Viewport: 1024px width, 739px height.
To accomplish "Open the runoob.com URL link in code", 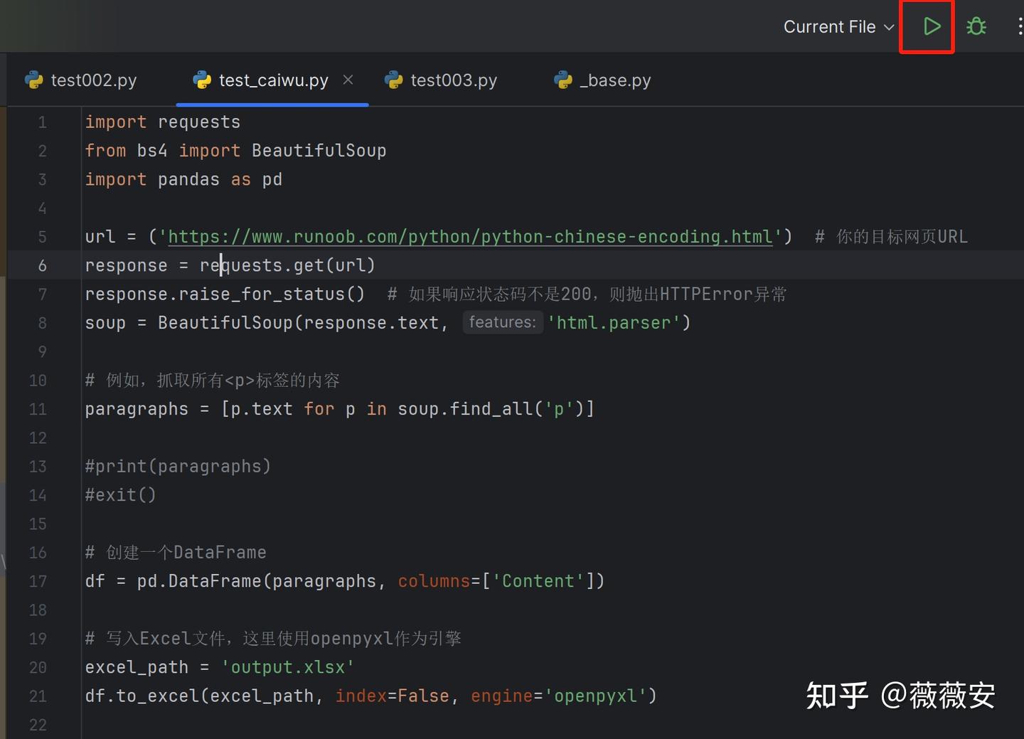I will (x=469, y=237).
